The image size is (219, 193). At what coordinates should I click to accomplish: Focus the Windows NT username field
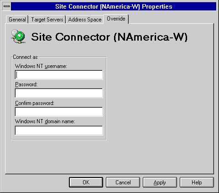pyautogui.click(x=59, y=75)
